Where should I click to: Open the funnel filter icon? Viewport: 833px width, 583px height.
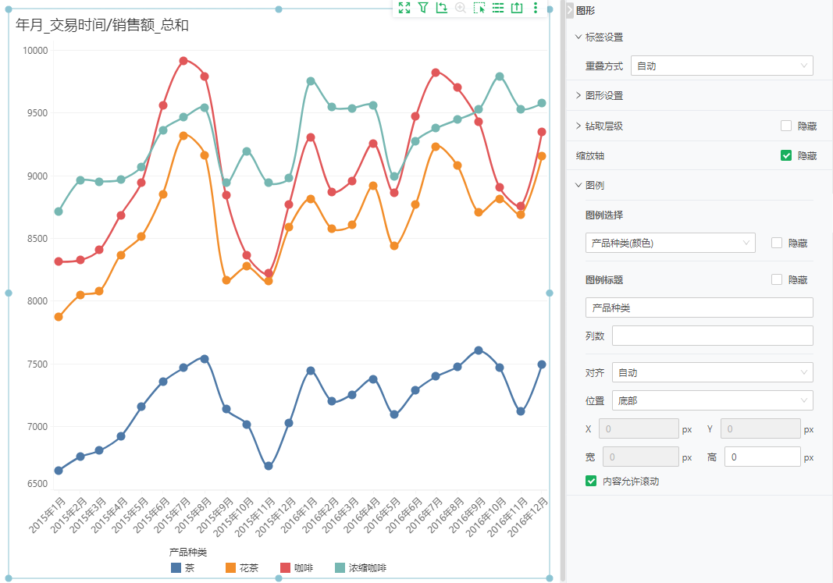(423, 8)
